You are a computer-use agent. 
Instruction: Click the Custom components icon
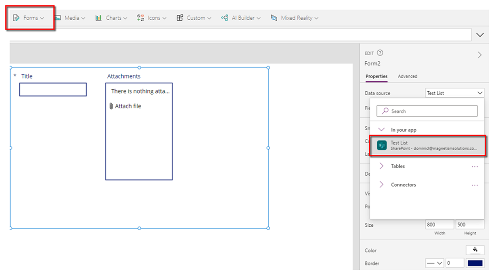tap(180, 18)
